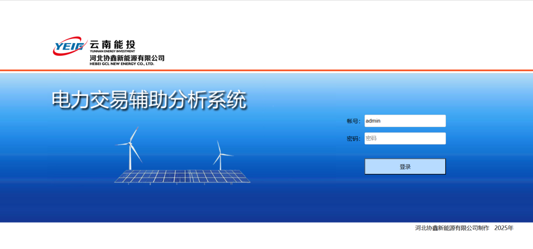Click the 河北协鑫新能源有限公司 header text
This screenshot has width=533, height=249.
point(126,57)
